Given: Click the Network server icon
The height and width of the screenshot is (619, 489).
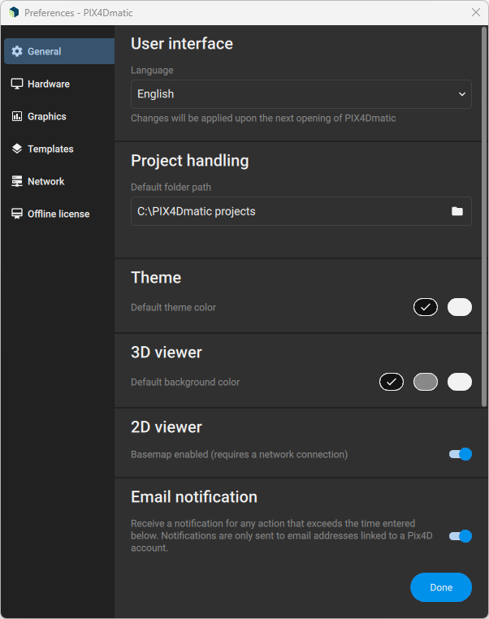Looking at the screenshot, I should [17, 181].
